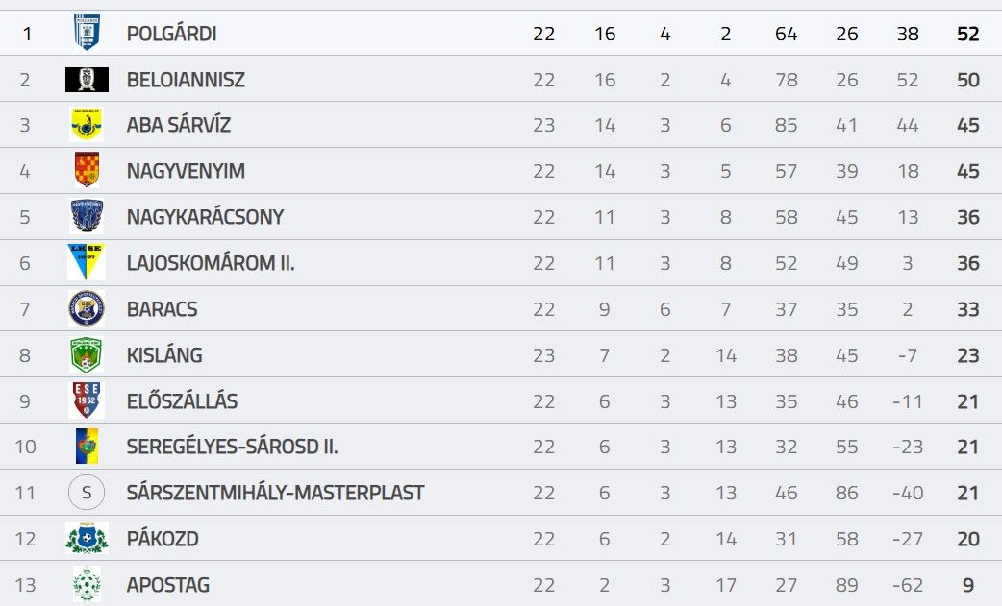Click the Seregélyes-Sárosd II. coat of arms
The width and height of the screenshot is (1002, 606).
coord(87,447)
